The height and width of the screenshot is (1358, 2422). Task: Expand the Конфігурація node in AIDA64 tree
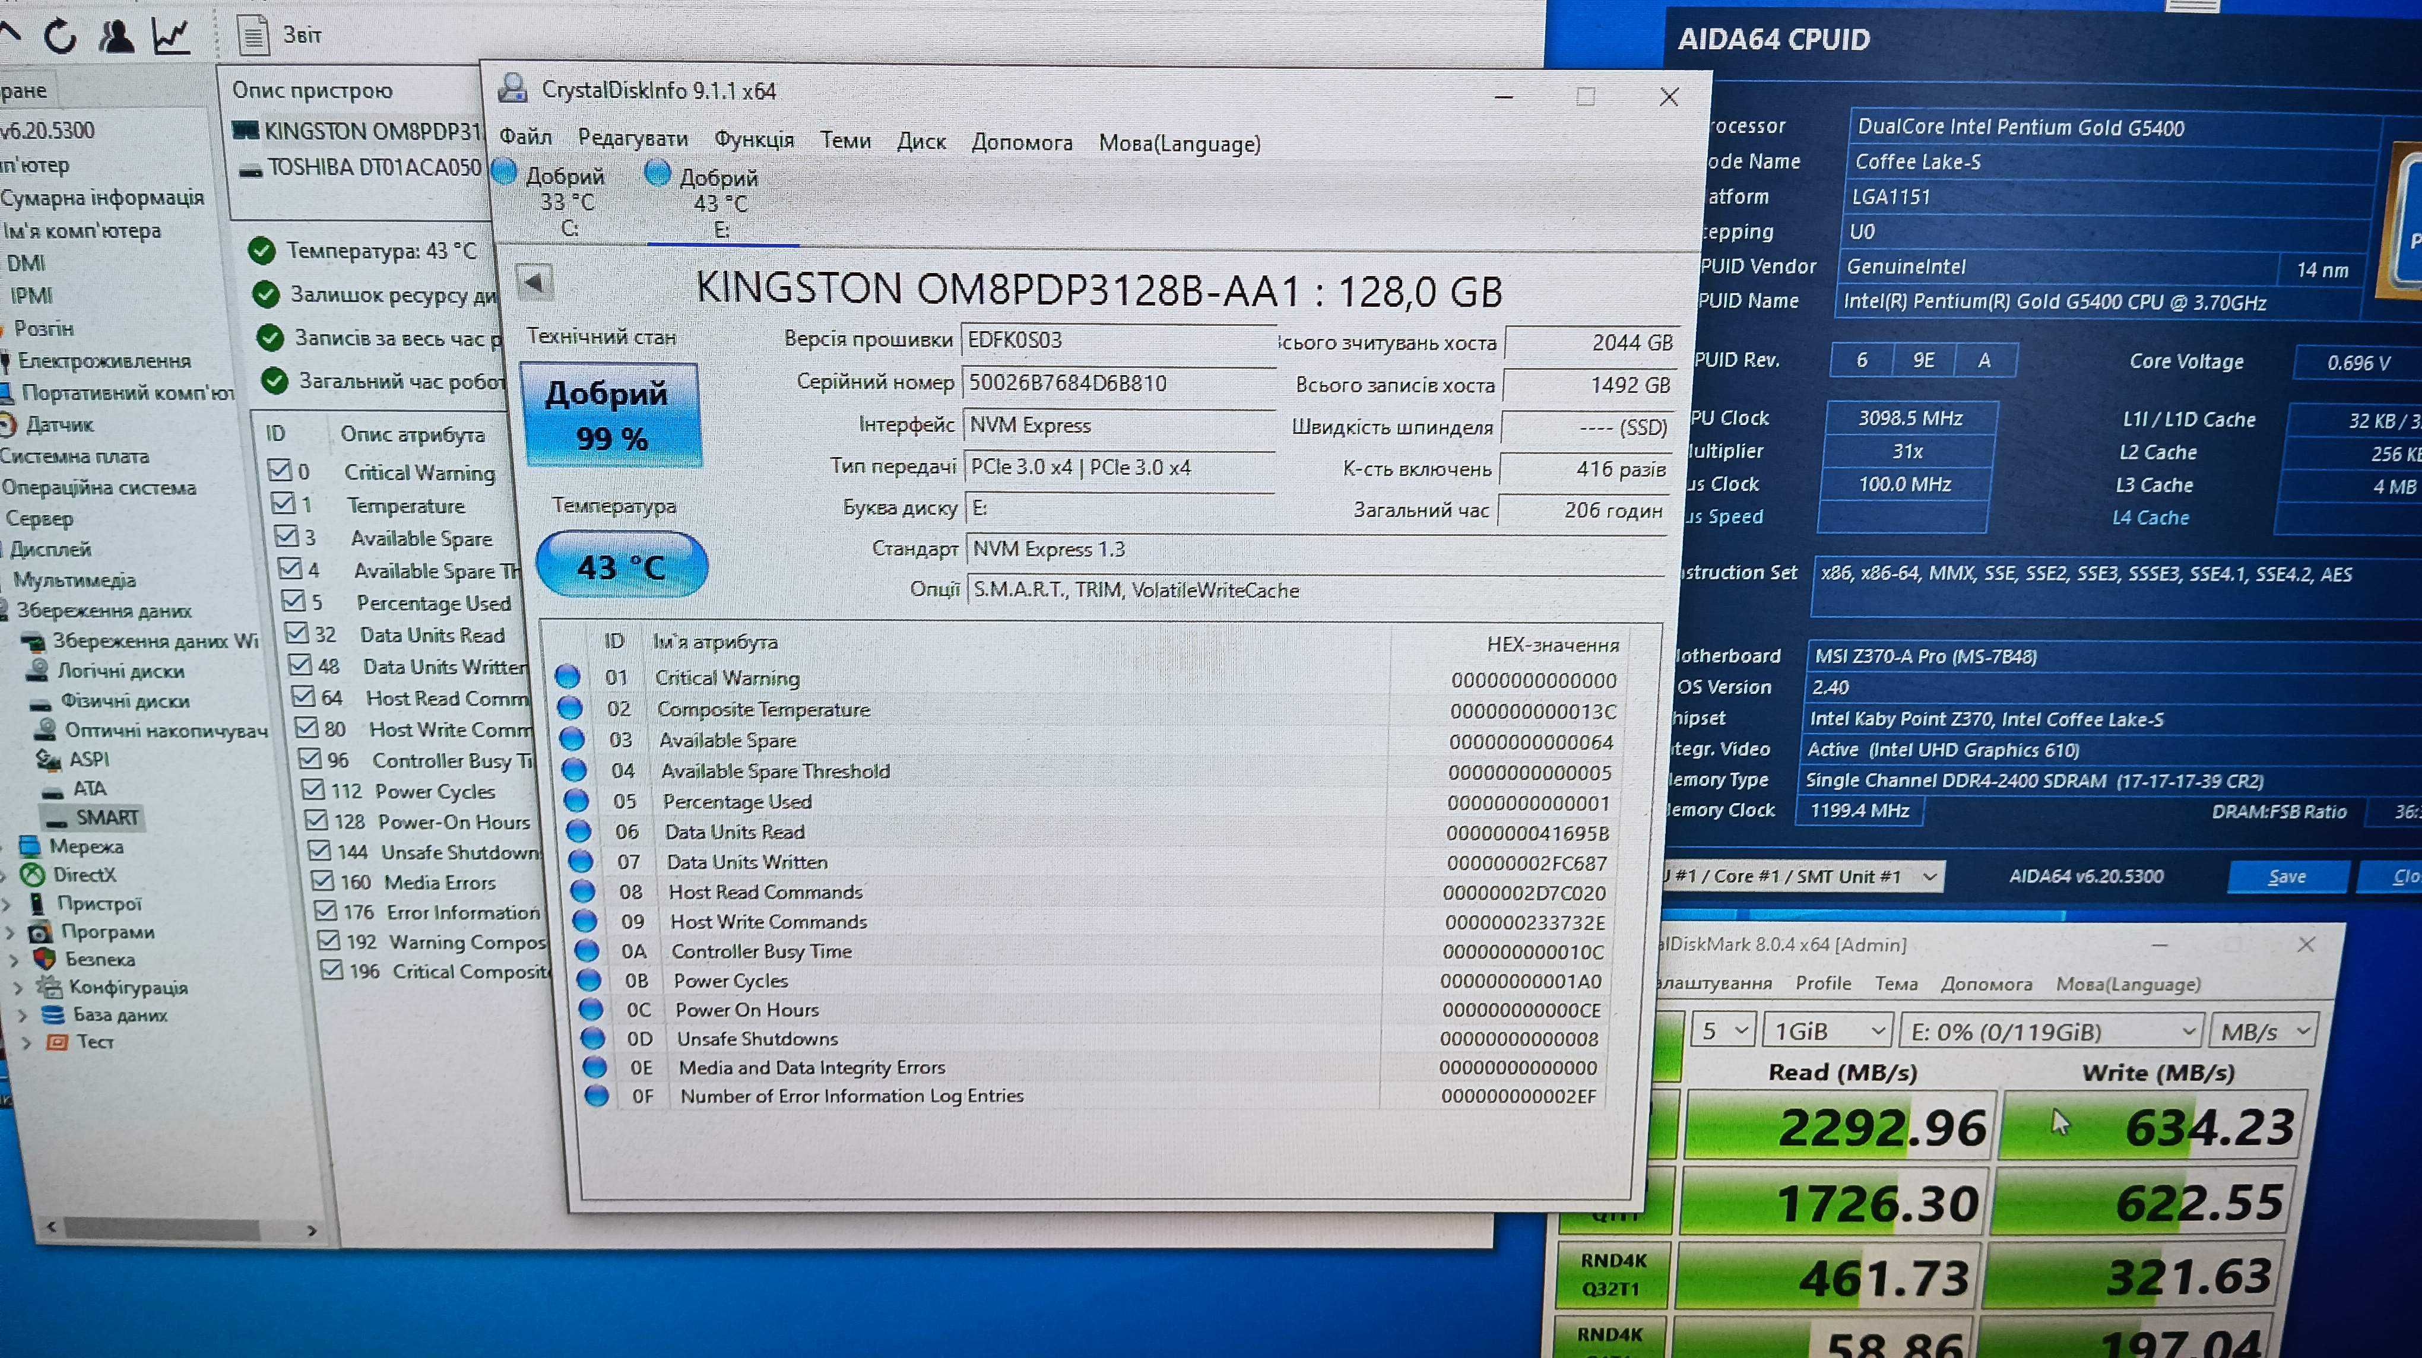pos(18,988)
